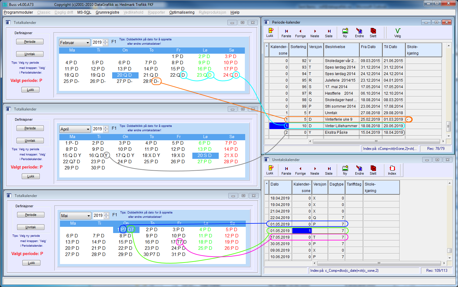Decrease year in April calendar spinner
Viewport: 458px width, 287px height.
pos(106,131)
